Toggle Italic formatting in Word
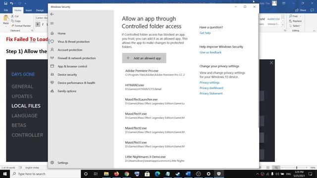 coord(43,24)
